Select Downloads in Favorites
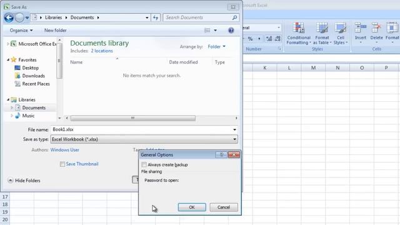This screenshot has height=225, width=400. point(30,76)
